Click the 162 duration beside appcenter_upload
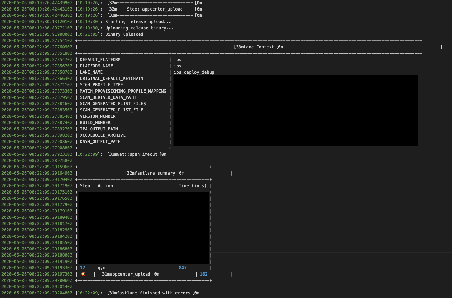Viewport: 452px width, 298px height. click(204, 274)
